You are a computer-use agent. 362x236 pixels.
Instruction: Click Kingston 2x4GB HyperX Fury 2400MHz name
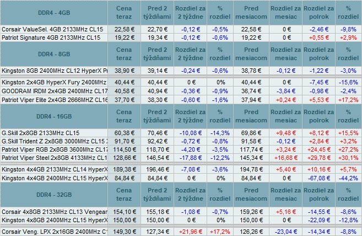(x=54, y=83)
